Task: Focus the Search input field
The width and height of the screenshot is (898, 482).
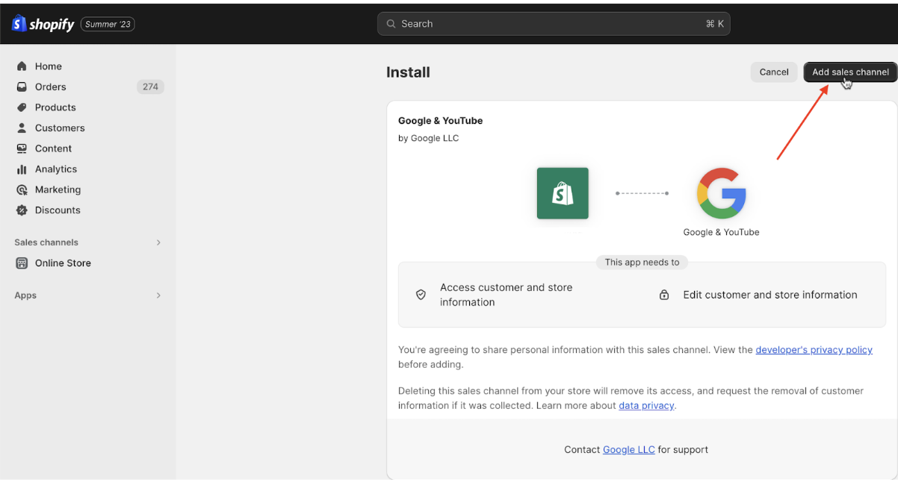Action: point(554,24)
